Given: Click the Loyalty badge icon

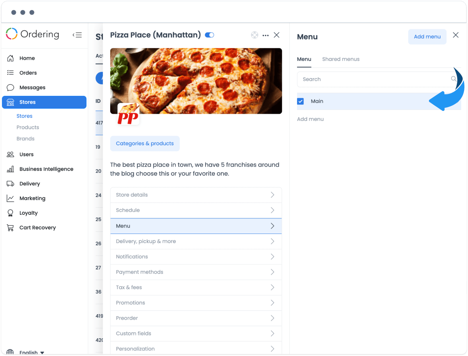Looking at the screenshot, I should pyautogui.click(x=10, y=213).
